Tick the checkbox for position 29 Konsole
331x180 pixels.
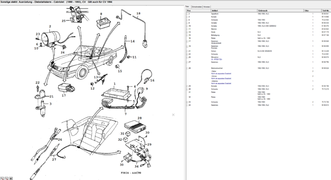pyautogui.click(x=187, y=86)
